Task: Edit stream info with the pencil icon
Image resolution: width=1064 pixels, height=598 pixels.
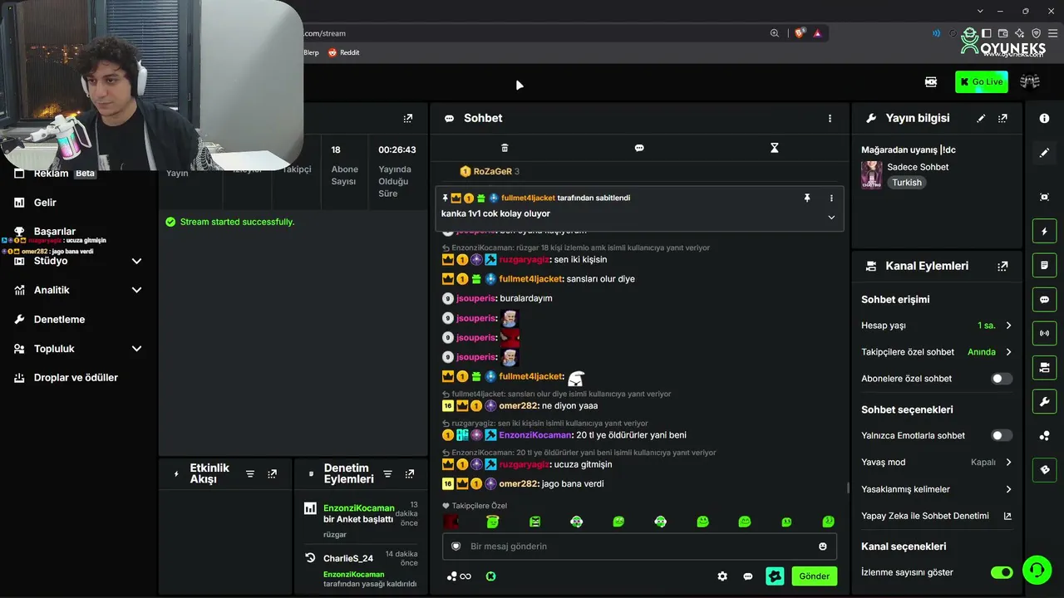Action: (x=981, y=119)
